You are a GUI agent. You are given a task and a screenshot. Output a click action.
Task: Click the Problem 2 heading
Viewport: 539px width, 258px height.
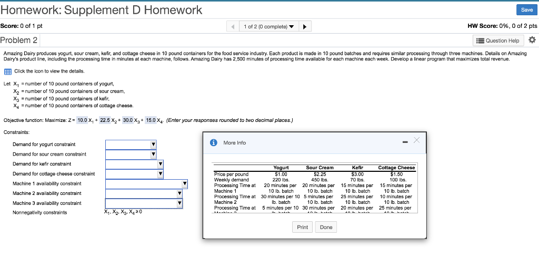point(19,40)
